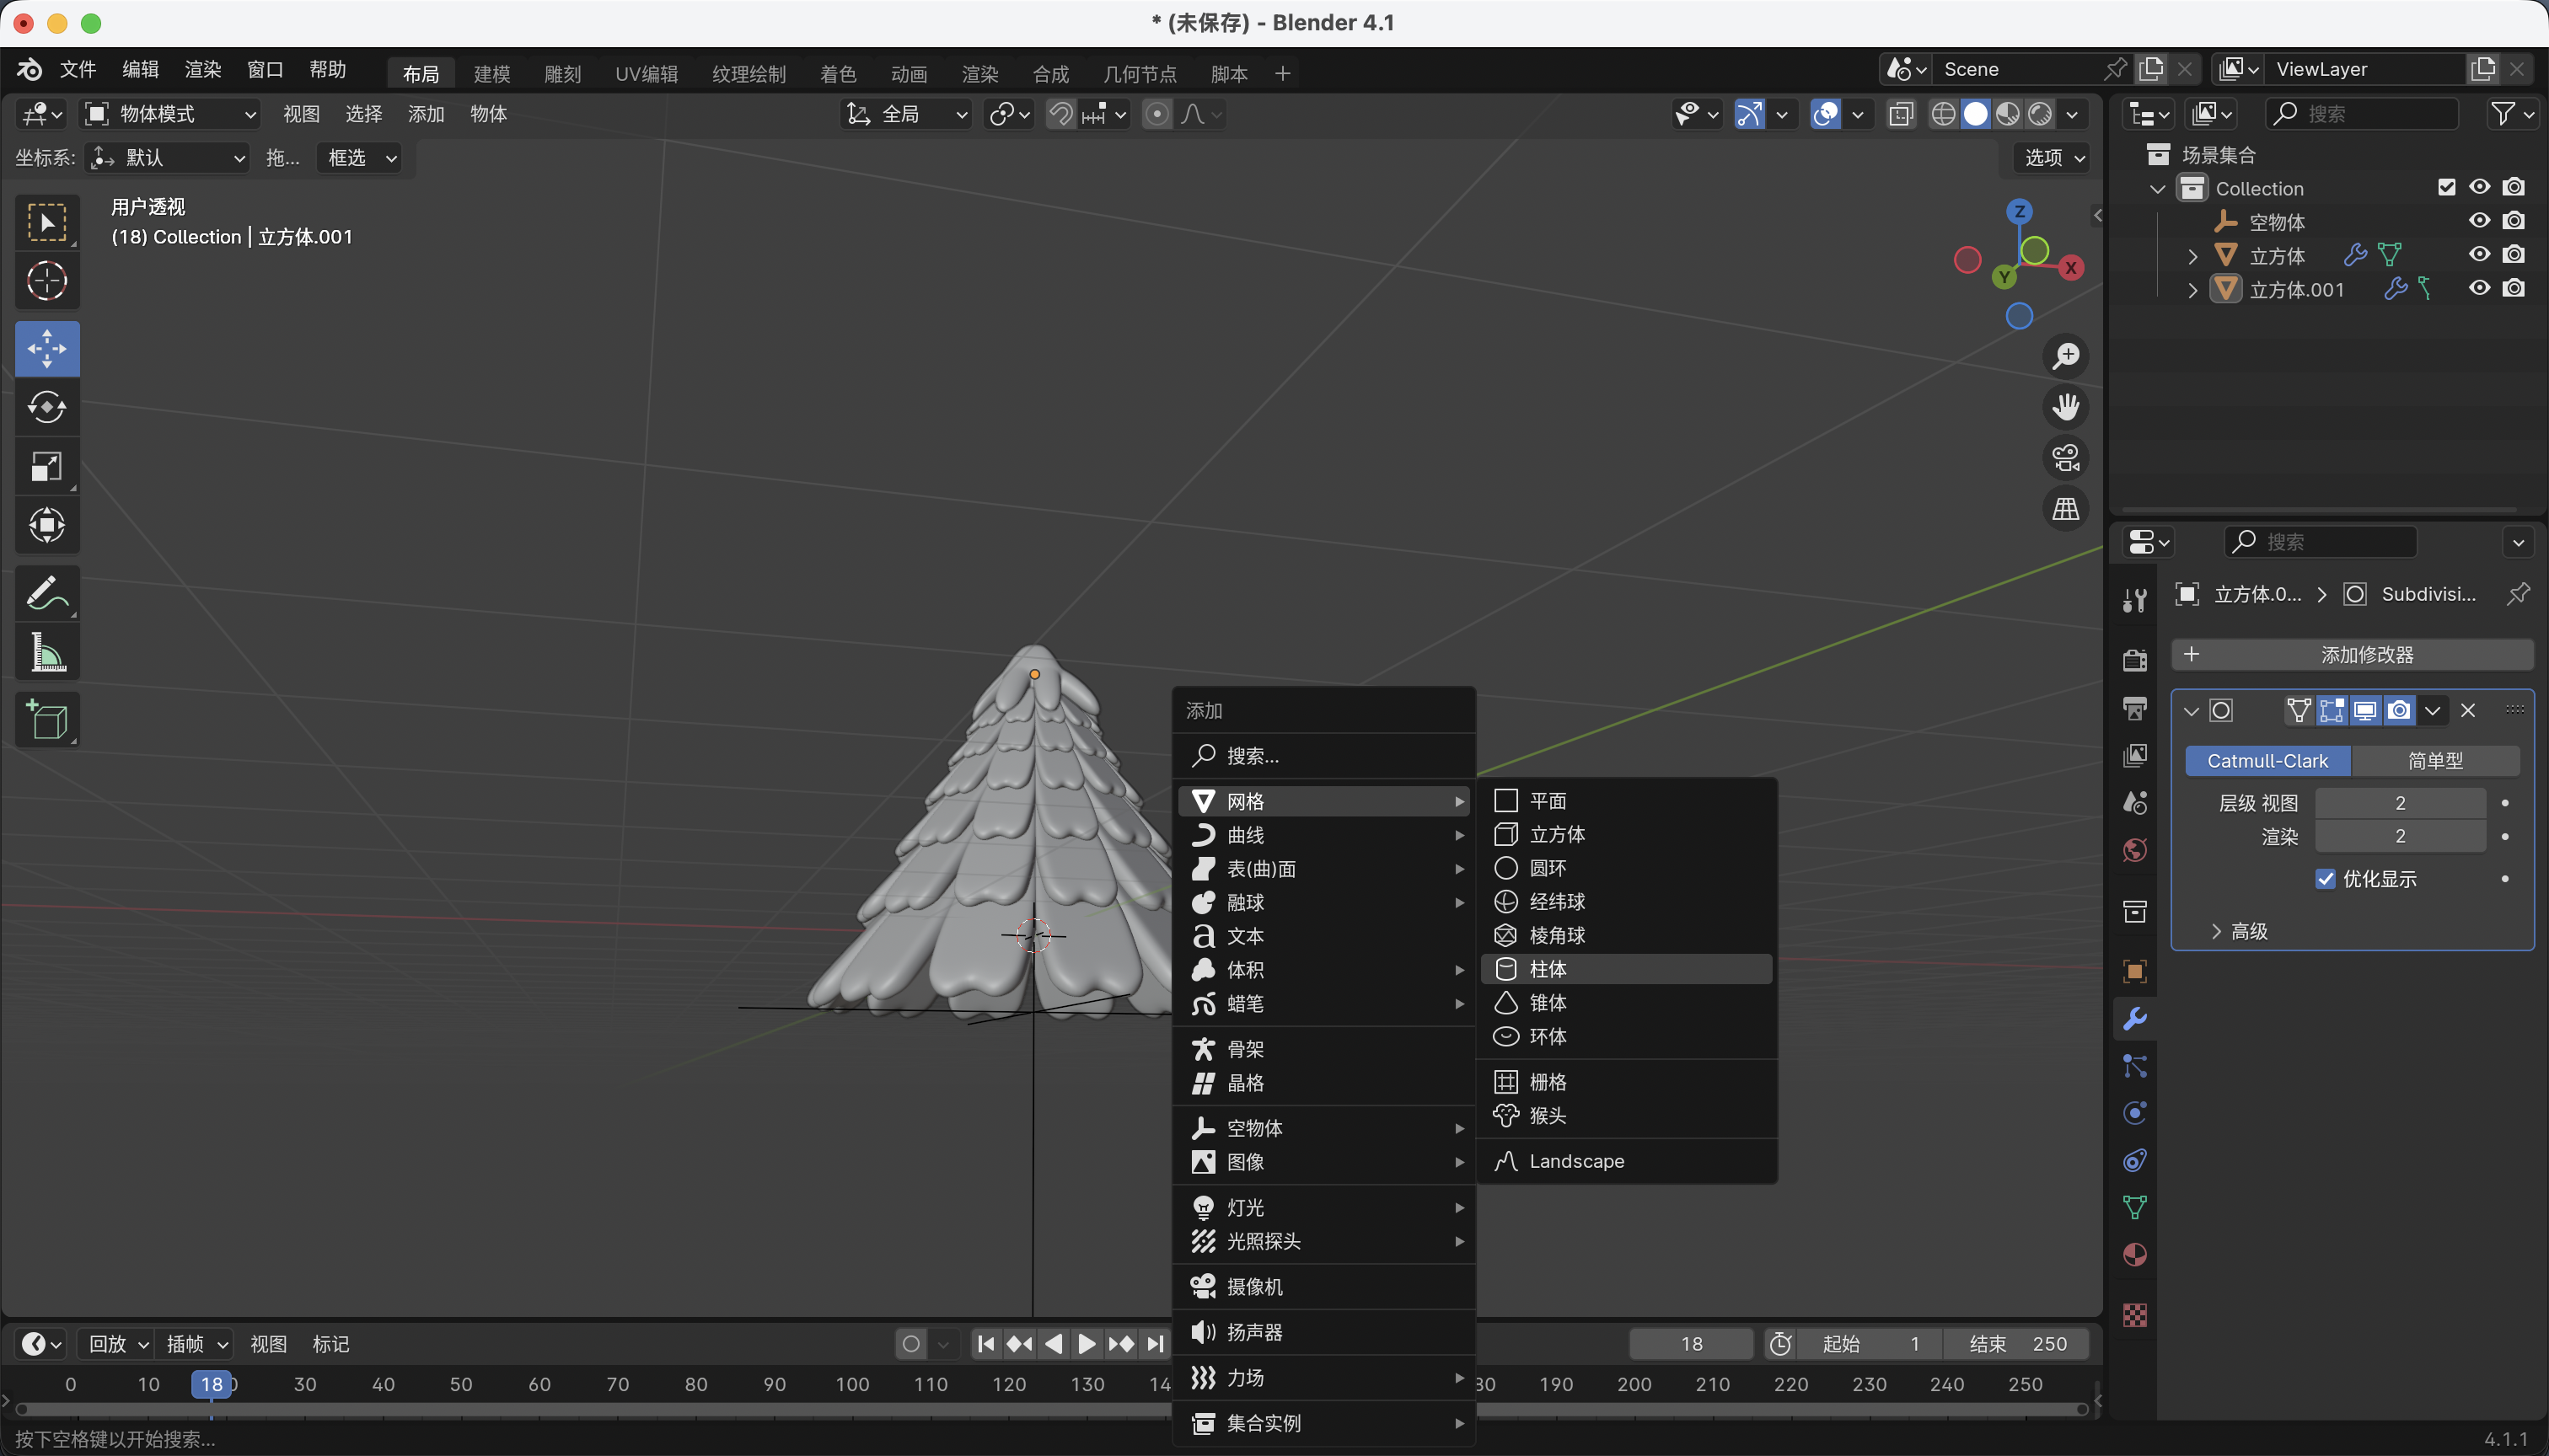This screenshot has height=1456, width=2549.
Task: Uncheck the 优化显示 checkbox
Action: pos(2326,879)
